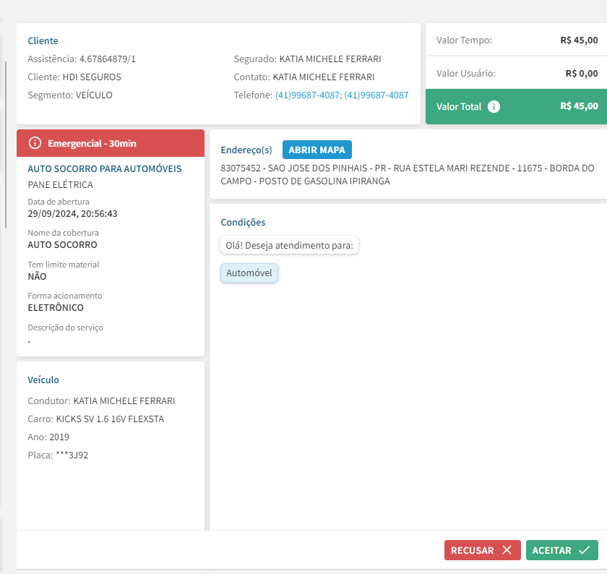Image resolution: width=607 pixels, height=574 pixels.
Task: Click the info icon beside Valor Total
Action: [x=494, y=106]
